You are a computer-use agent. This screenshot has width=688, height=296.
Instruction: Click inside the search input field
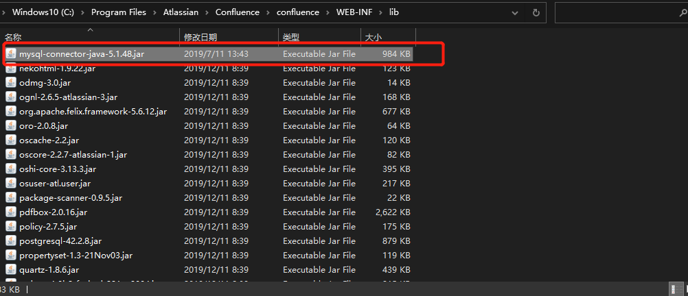pyautogui.click(x=611, y=12)
